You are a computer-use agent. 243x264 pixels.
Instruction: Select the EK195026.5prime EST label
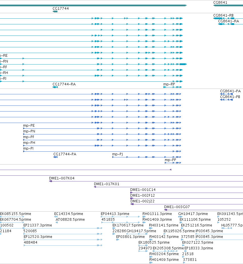click(x=179, y=231)
